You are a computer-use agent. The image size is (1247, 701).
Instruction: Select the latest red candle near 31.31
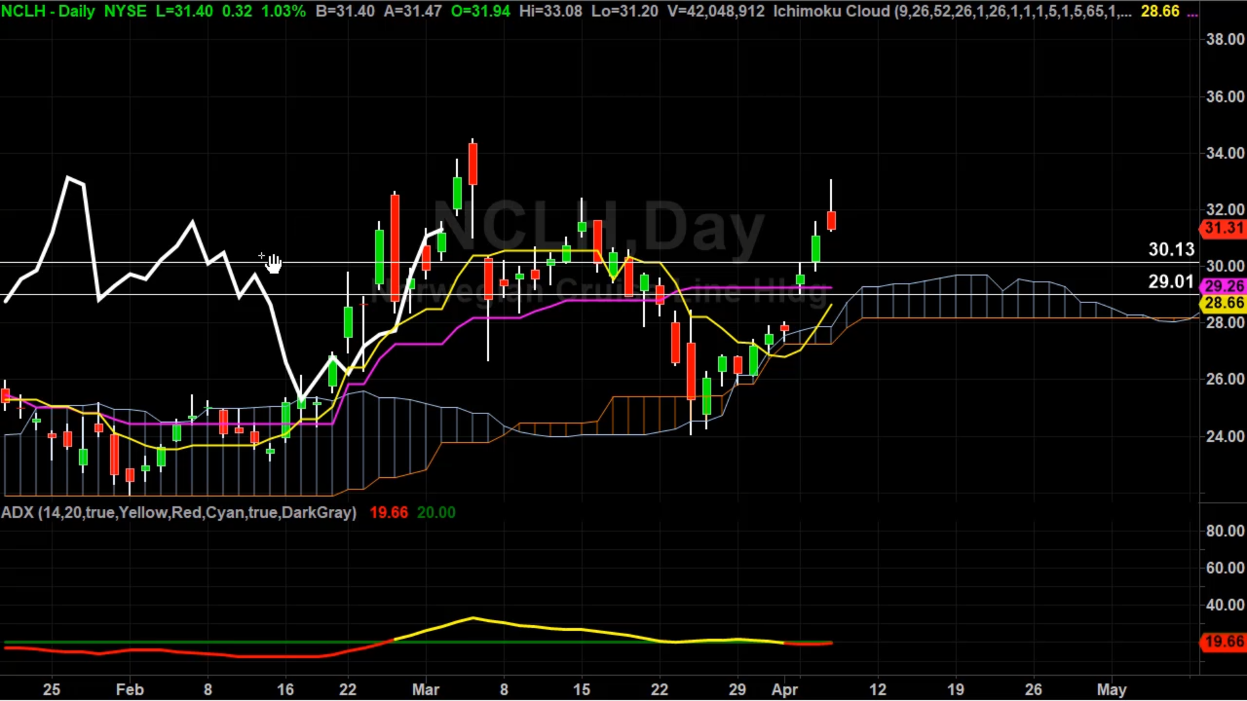(831, 220)
